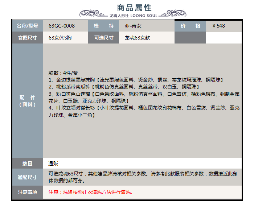254x207 pixels.
Task: Click the 款数：4件/套 line
Action: pos(62,73)
